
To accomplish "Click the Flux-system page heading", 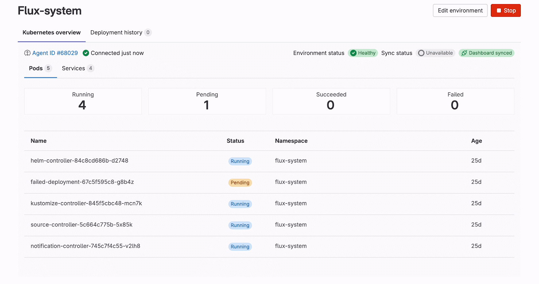I will pyautogui.click(x=50, y=11).
